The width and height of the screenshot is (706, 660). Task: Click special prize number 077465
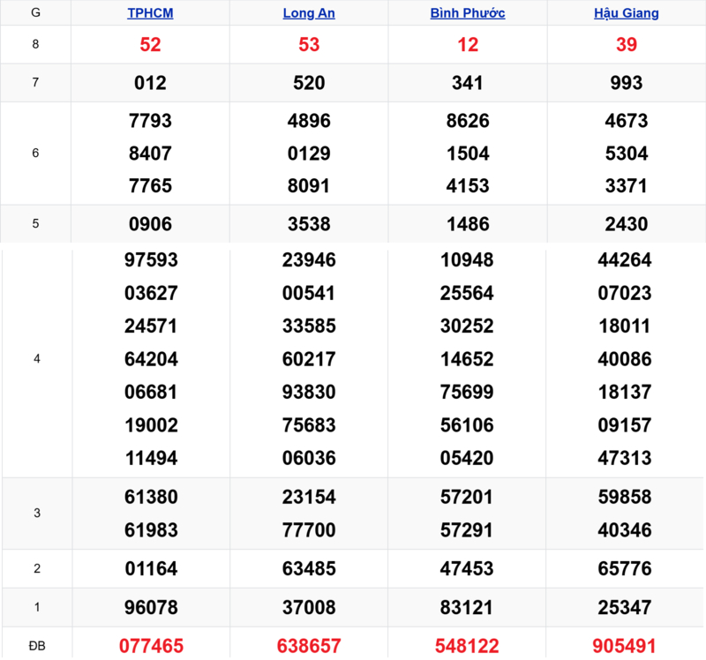(151, 646)
